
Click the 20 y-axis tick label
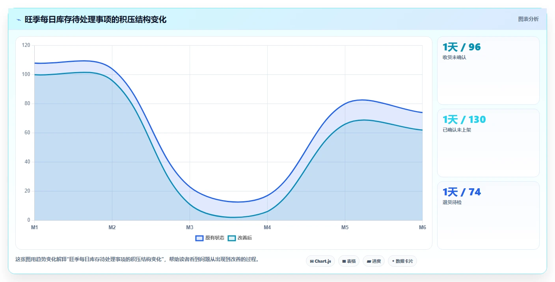point(27,191)
